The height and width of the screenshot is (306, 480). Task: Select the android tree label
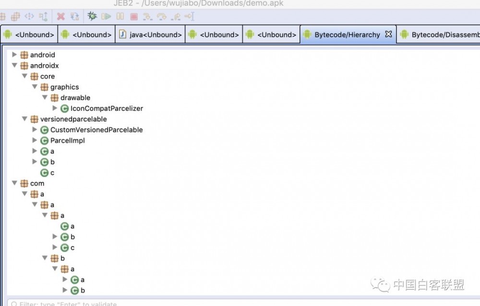(x=43, y=55)
